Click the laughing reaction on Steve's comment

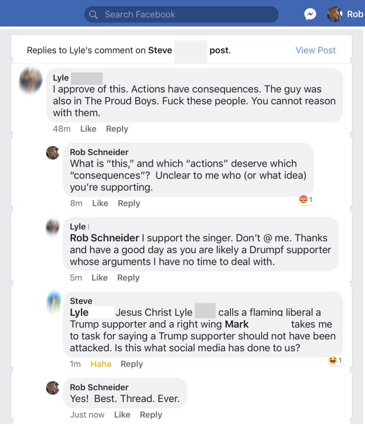click(334, 360)
